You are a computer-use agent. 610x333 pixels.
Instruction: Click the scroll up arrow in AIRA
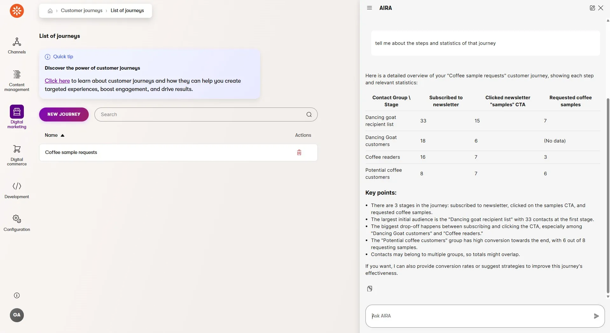click(608, 21)
